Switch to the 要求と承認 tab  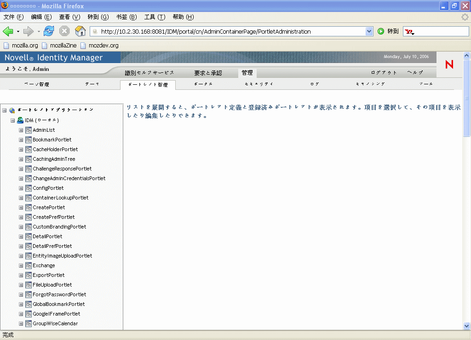tap(208, 73)
